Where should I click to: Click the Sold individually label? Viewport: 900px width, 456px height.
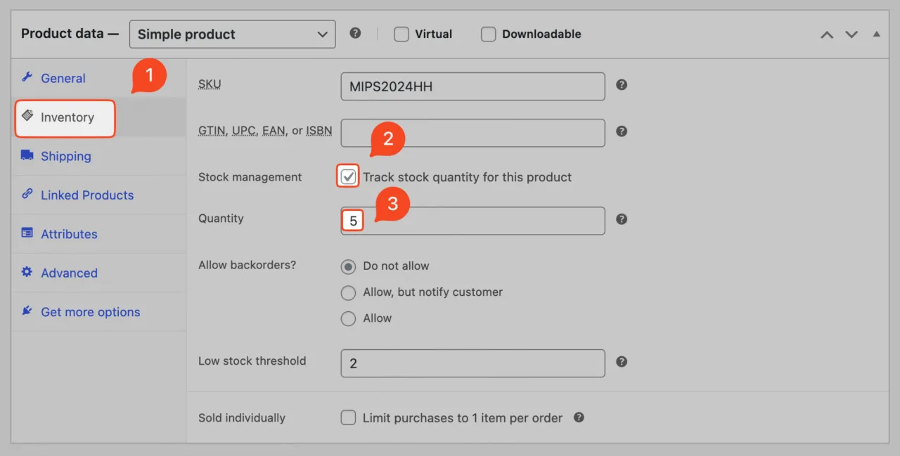click(242, 417)
